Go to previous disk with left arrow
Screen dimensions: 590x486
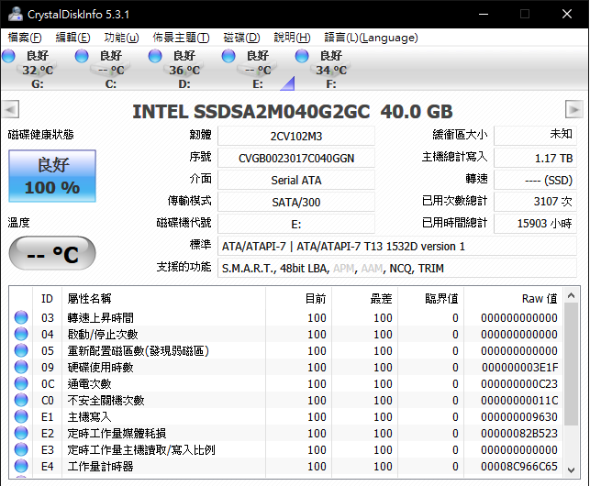pyautogui.click(x=10, y=110)
